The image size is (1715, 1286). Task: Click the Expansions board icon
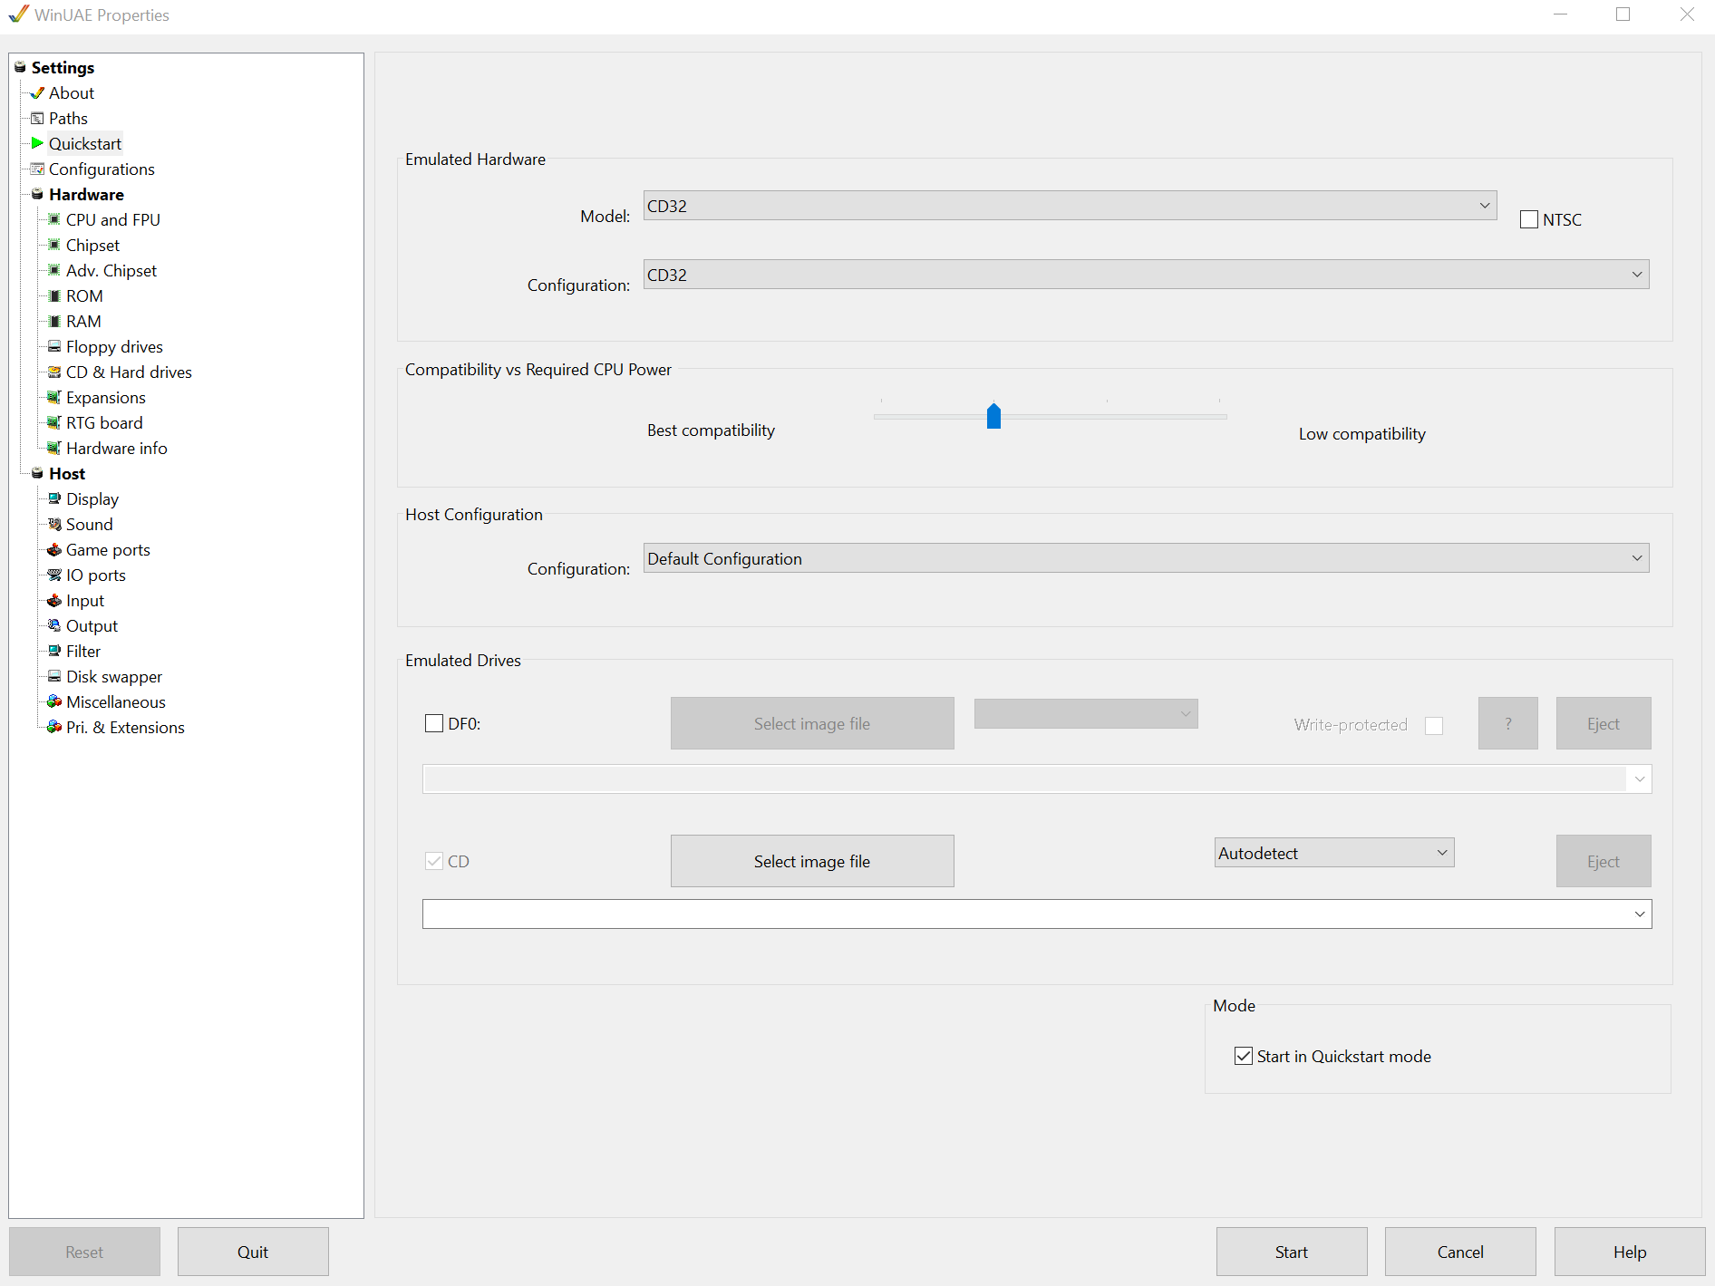(54, 398)
